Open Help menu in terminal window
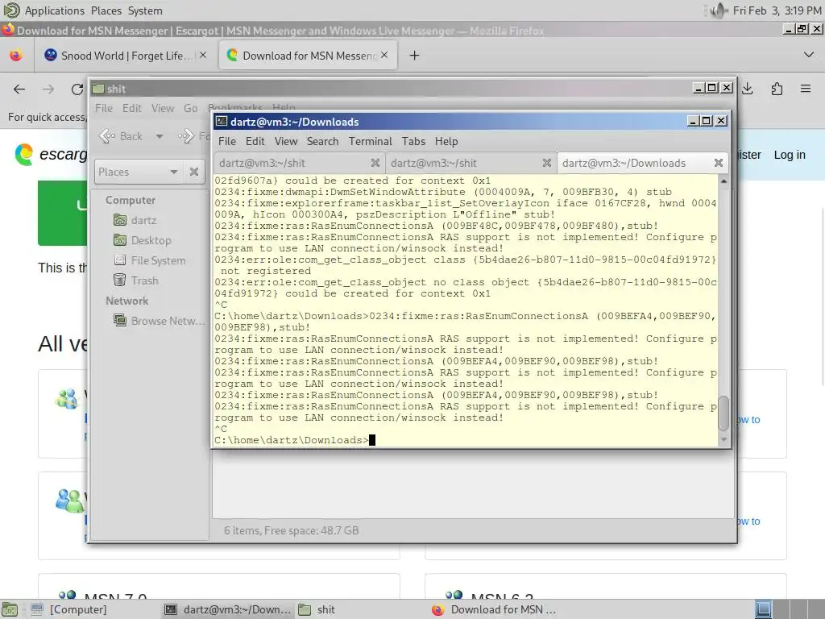825x619 pixels. click(446, 141)
